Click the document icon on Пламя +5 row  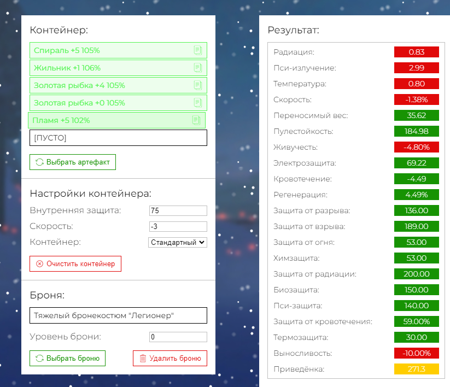[x=196, y=120]
